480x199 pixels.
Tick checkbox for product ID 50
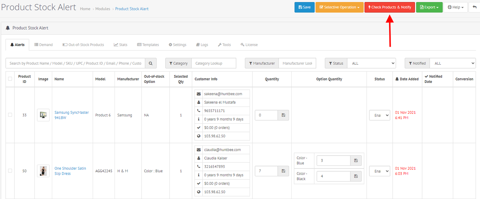[10, 171]
